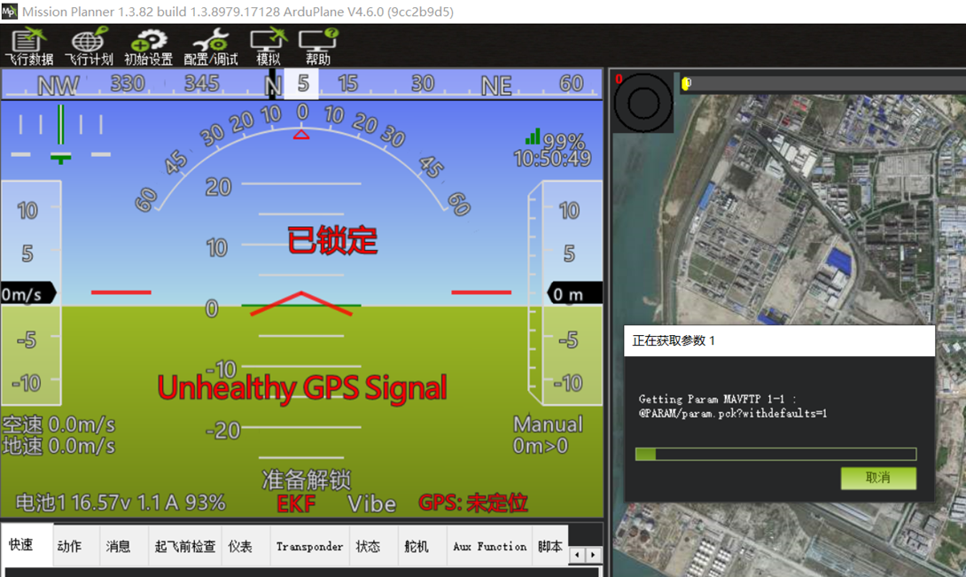Open 配置/调试 config tuning page

[211, 46]
